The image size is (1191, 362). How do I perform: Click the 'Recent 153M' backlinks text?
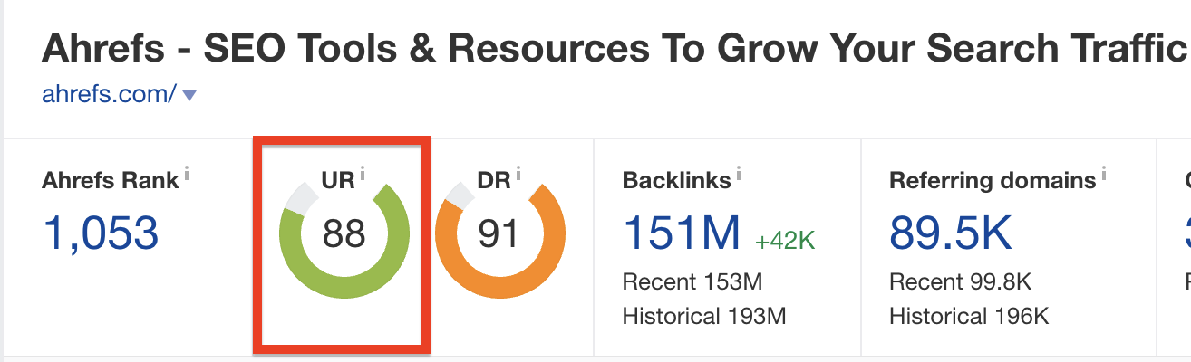point(692,281)
